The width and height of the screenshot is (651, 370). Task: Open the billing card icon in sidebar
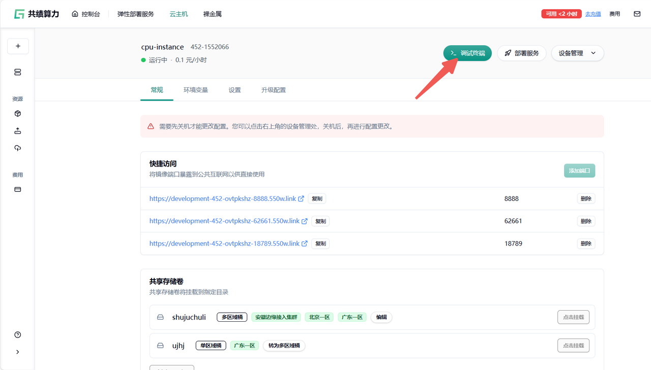[x=18, y=189]
